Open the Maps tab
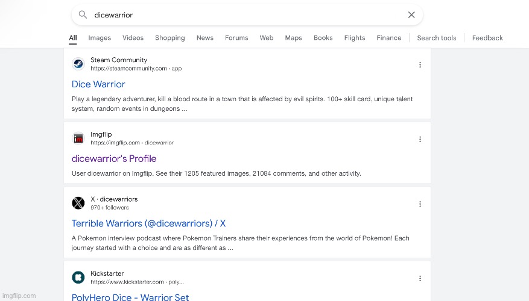Screen dimensions: 529x301 coord(294,38)
